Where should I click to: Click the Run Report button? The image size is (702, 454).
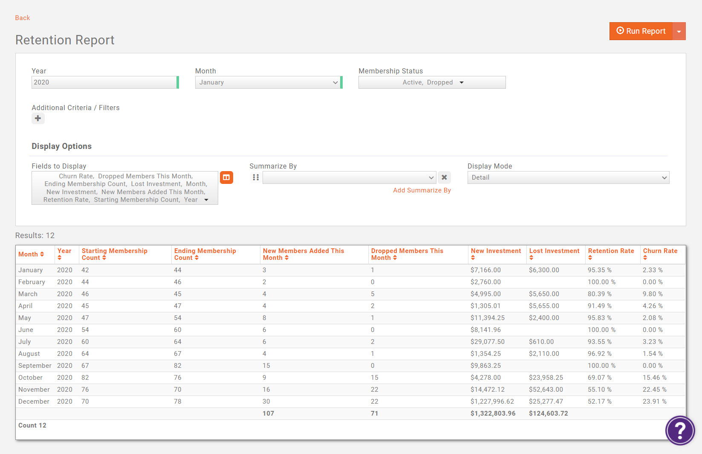tap(641, 31)
